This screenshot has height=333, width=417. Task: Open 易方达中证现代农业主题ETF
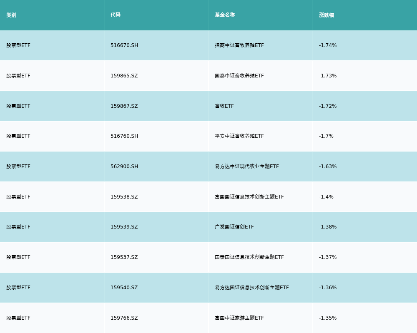pyautogui.click(x=247, y=166)
